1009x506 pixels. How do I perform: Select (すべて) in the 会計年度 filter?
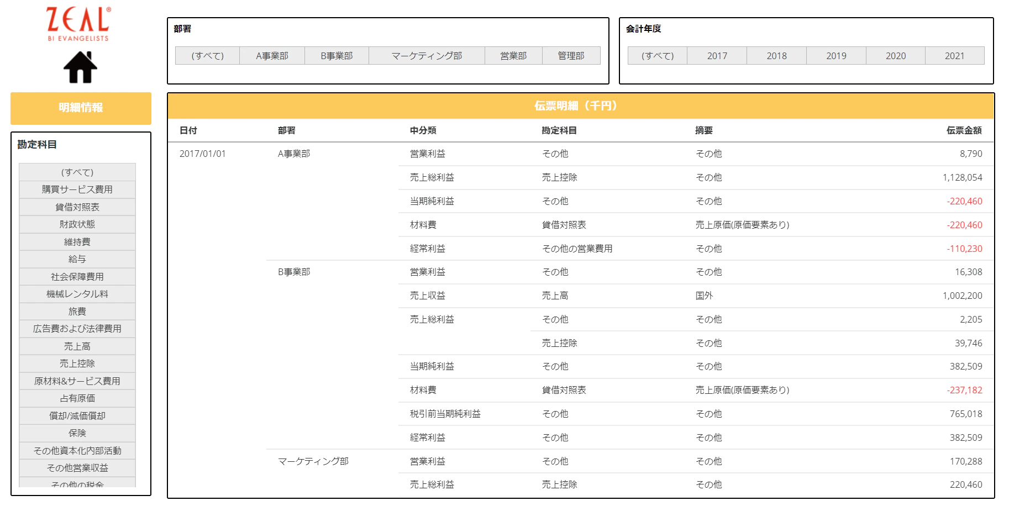click(x=658, y=56)
